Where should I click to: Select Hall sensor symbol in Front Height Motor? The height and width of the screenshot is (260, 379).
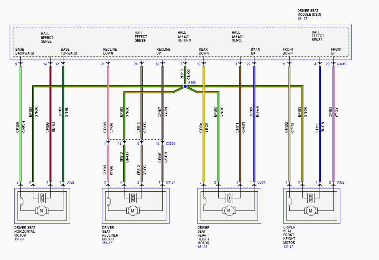pos(310,198)
